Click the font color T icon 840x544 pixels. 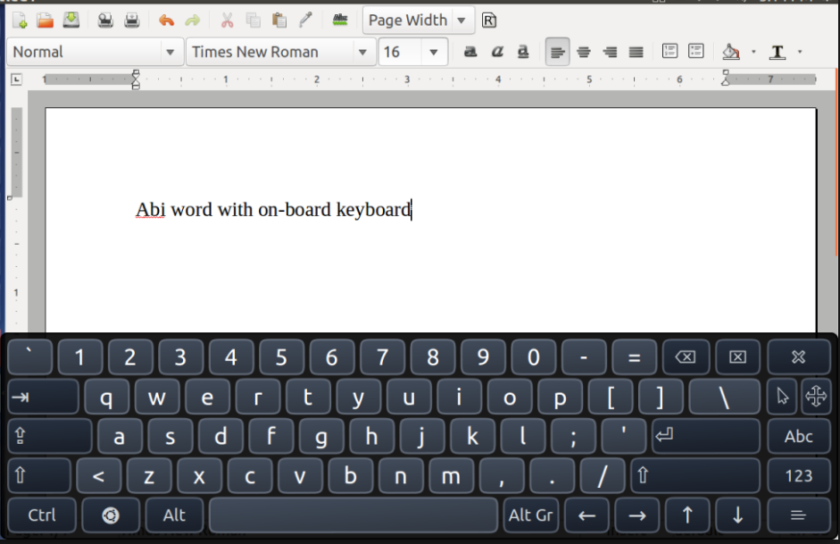click(778, 52)
